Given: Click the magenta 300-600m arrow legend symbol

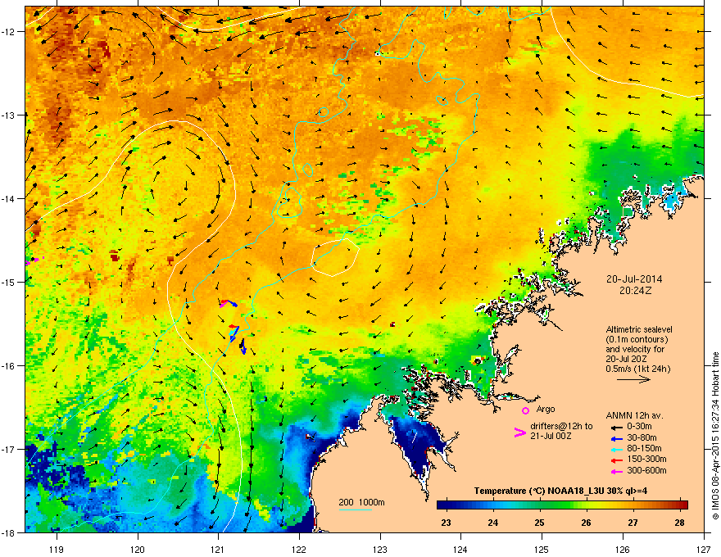Looking at the screenshot, I should 615,471.
